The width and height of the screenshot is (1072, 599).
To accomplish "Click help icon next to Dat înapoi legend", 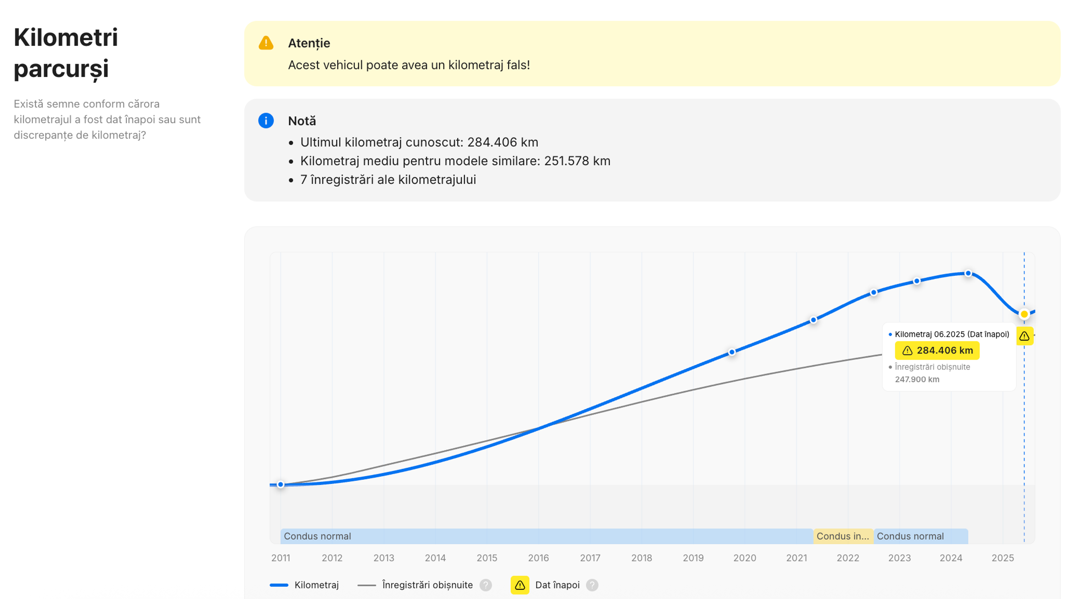I will pos(592,585).
